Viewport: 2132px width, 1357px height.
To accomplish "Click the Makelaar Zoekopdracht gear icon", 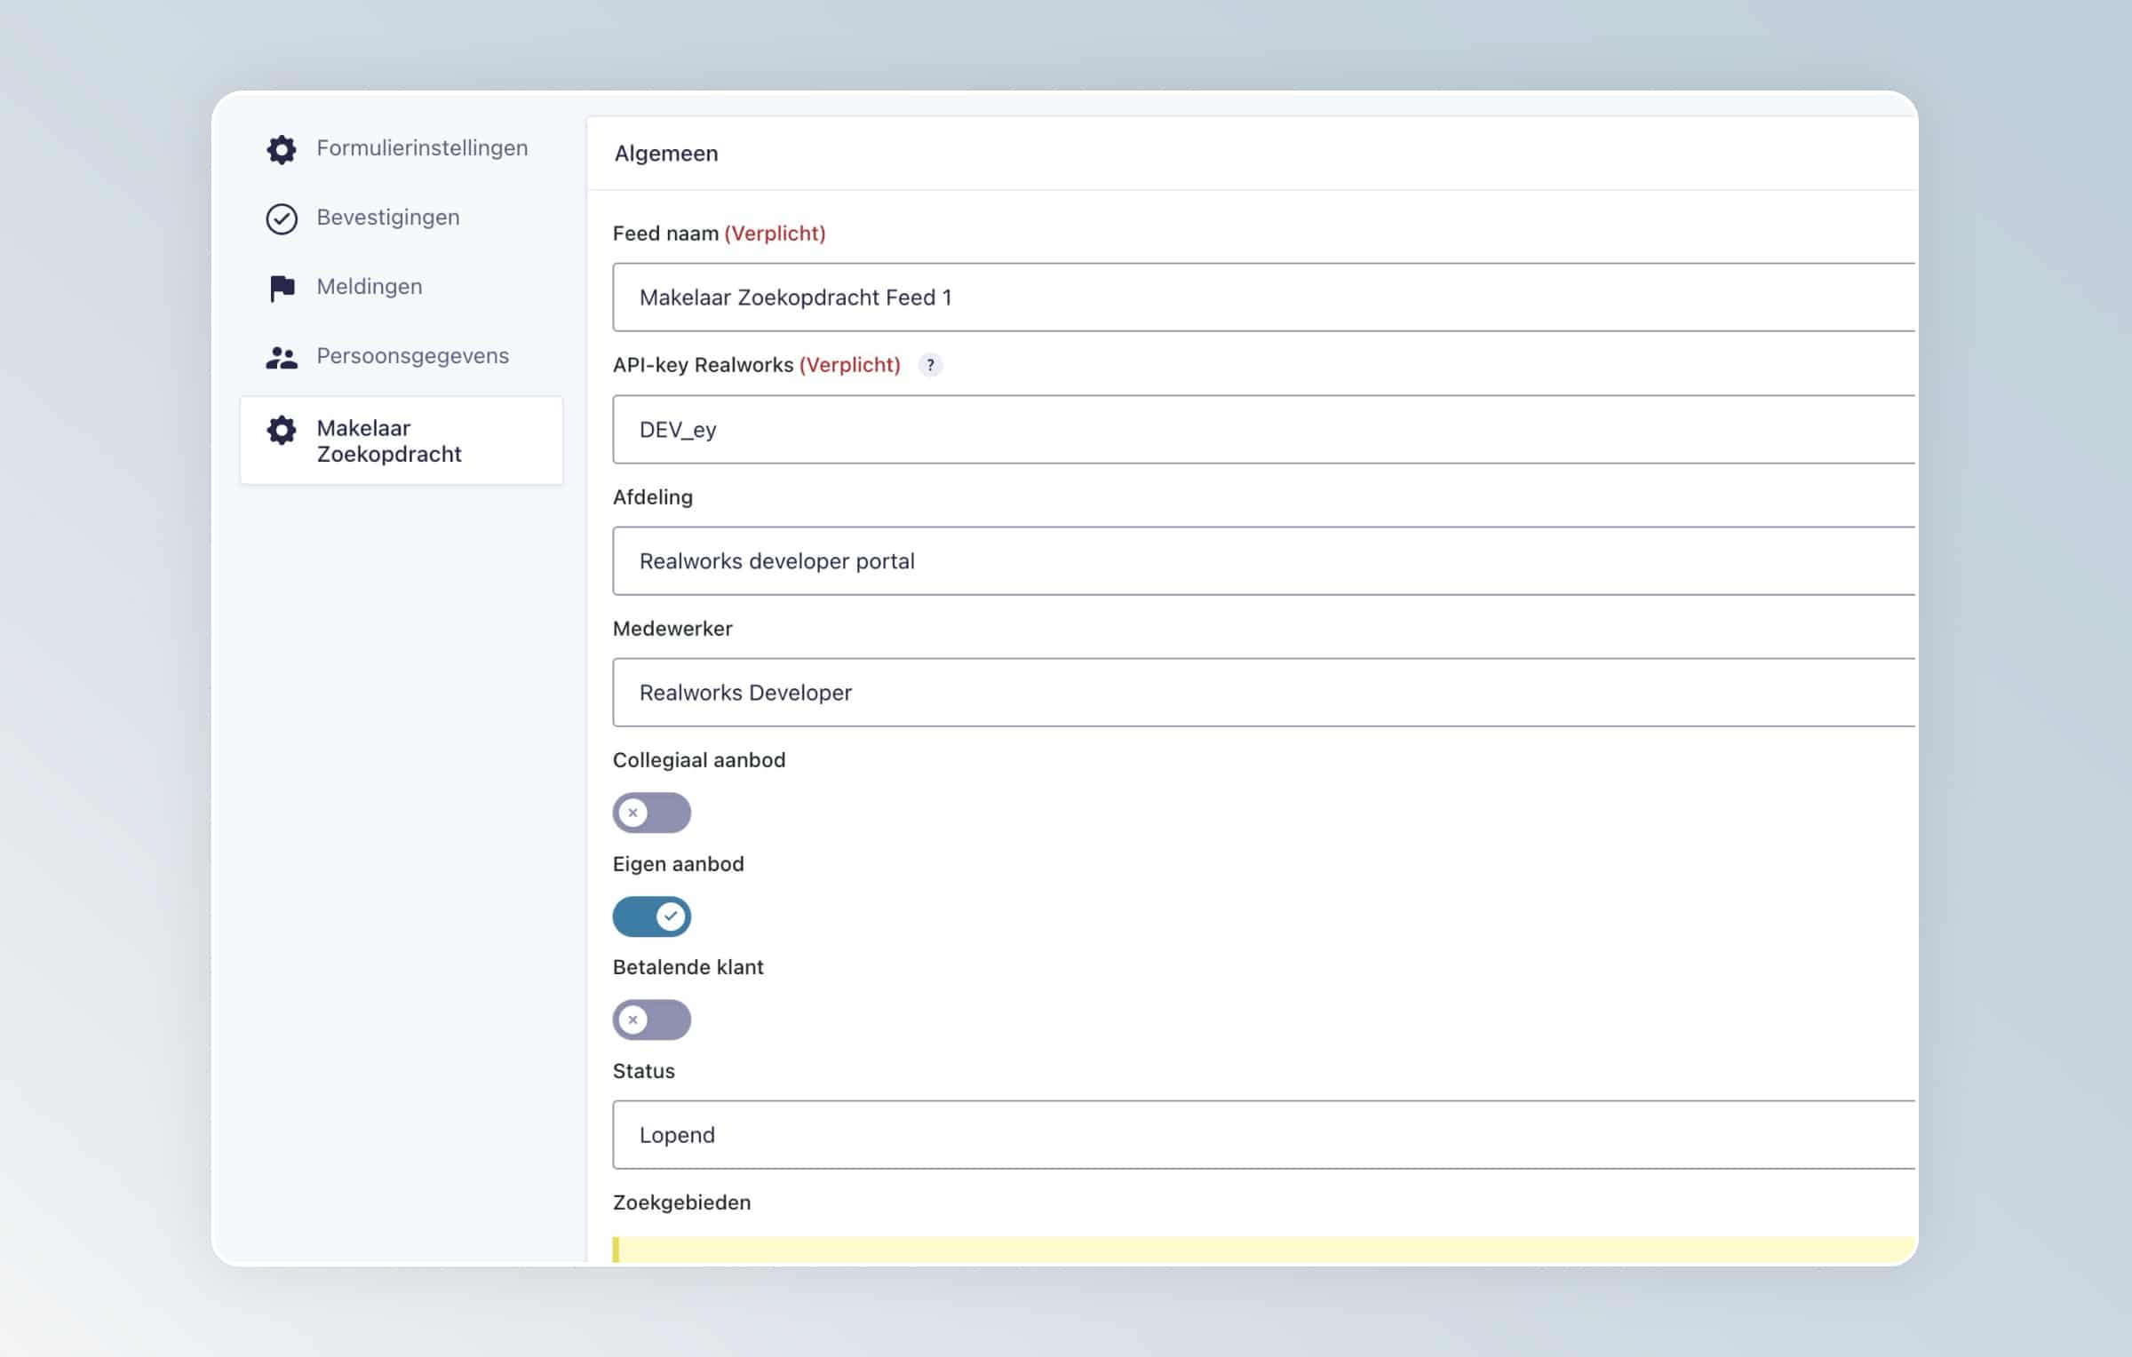I will pos(282,431).
